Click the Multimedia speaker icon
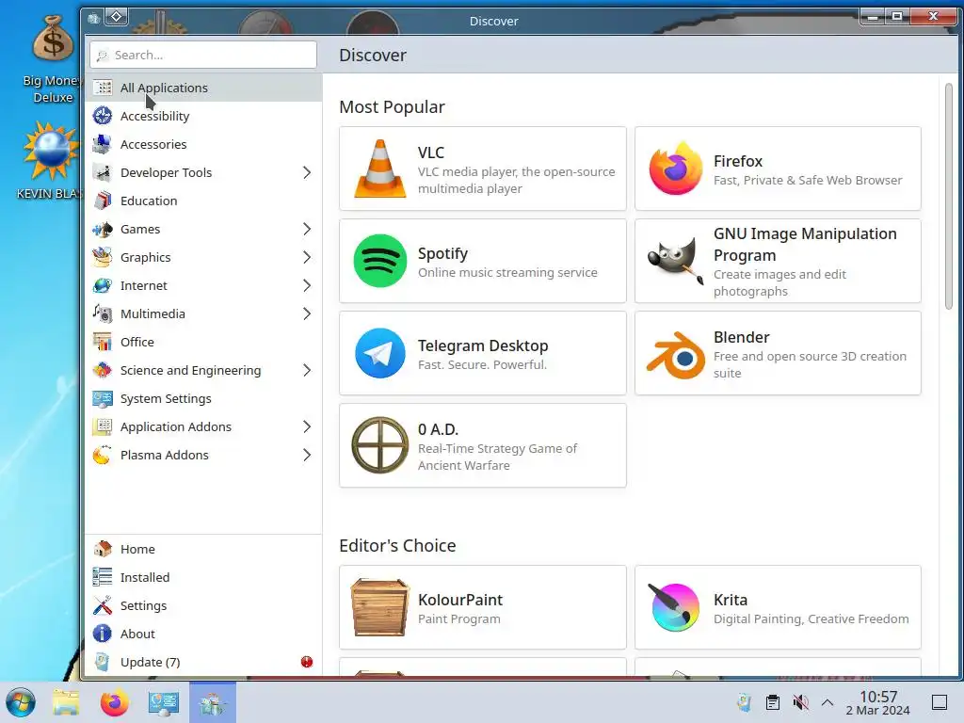 102,313
